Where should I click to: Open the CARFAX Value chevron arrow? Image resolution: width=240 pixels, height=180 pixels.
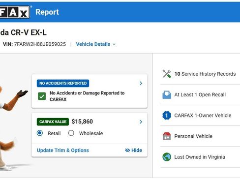[141, 122]
